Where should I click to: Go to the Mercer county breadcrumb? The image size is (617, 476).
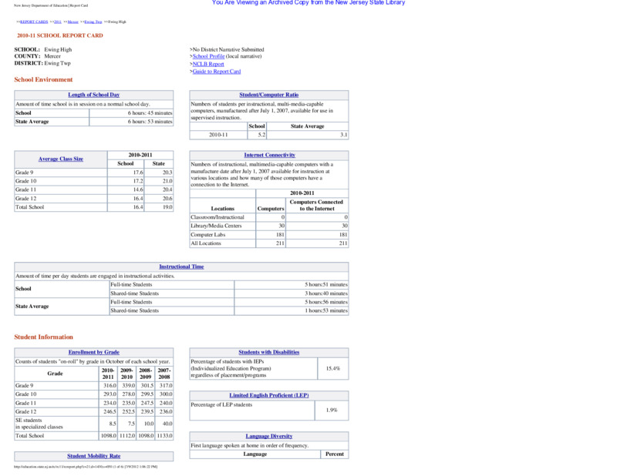[x=72, y=22]
